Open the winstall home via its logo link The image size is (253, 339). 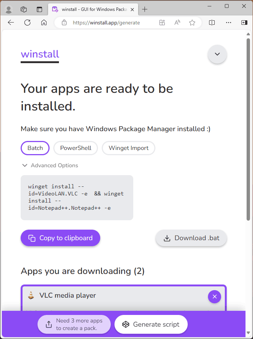click(x=40, y=54)
